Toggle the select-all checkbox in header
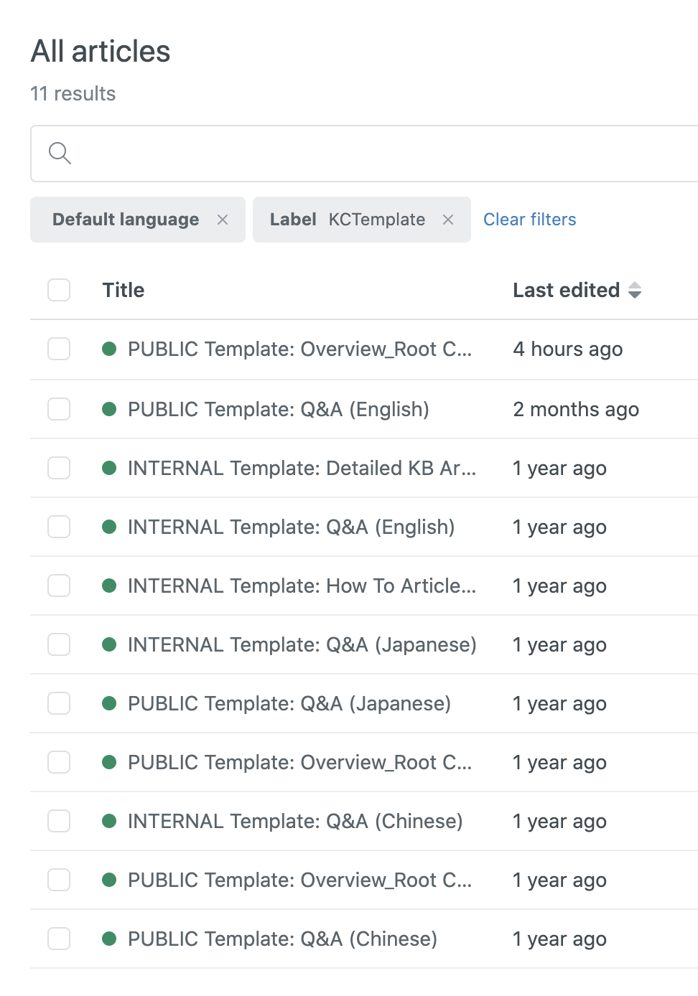Screen dimensions: 698x996 point(59,290)
